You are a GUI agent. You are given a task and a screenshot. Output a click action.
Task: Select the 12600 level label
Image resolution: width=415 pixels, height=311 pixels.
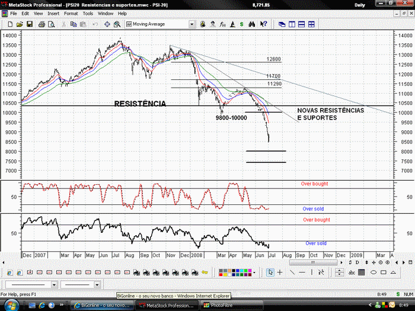tap(274, 59)
